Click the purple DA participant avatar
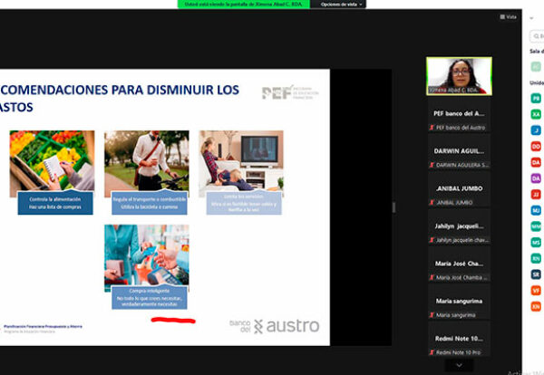 pos(536,178)
